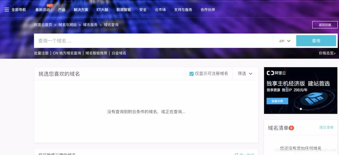Go to 阿里云首页 breadcrumb link

[x=43, y=25]
